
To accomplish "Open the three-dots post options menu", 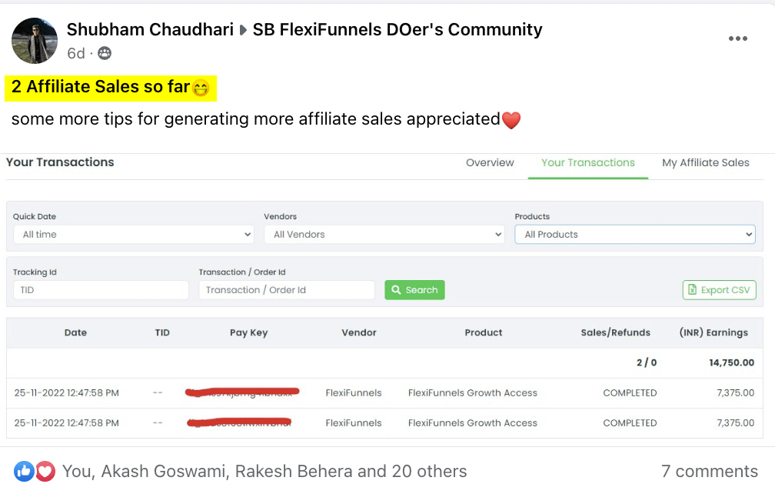I will (737, 39).
